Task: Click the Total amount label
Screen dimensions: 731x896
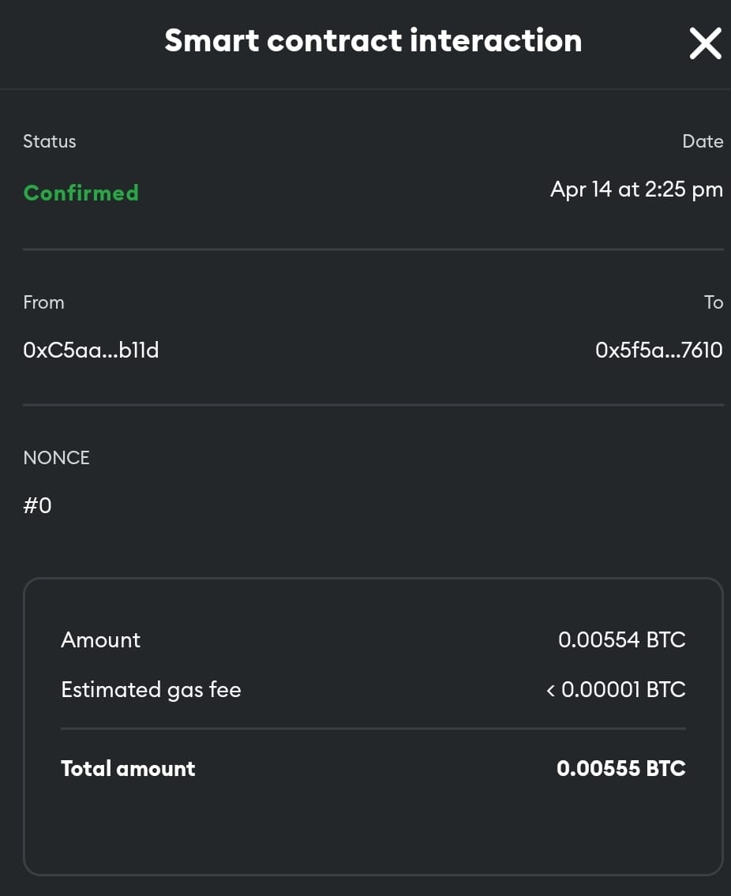Action: (128, 769)
